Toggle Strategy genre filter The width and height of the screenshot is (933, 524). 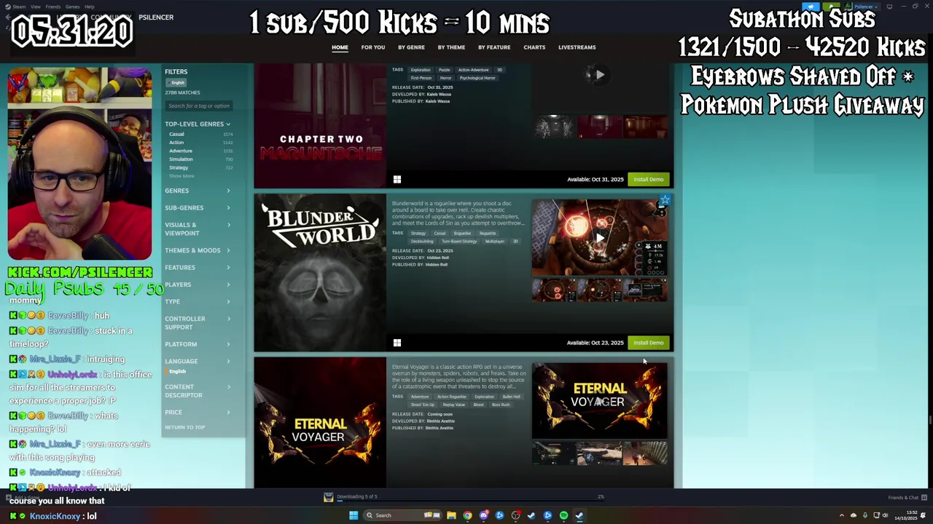click(179, 168)
